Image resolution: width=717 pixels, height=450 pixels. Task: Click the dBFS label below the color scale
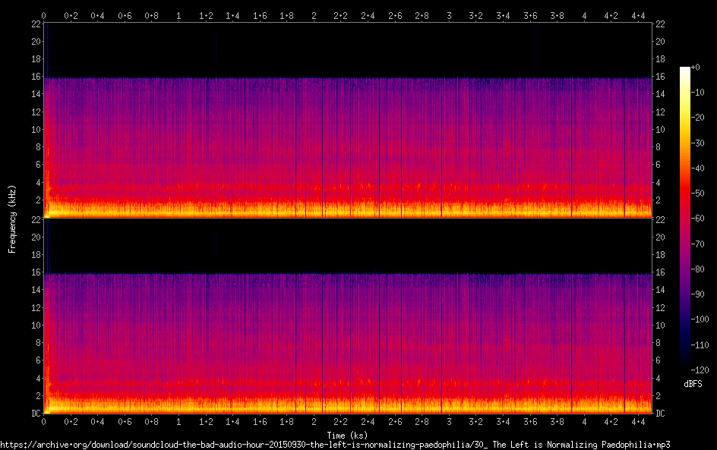point(690,385)
